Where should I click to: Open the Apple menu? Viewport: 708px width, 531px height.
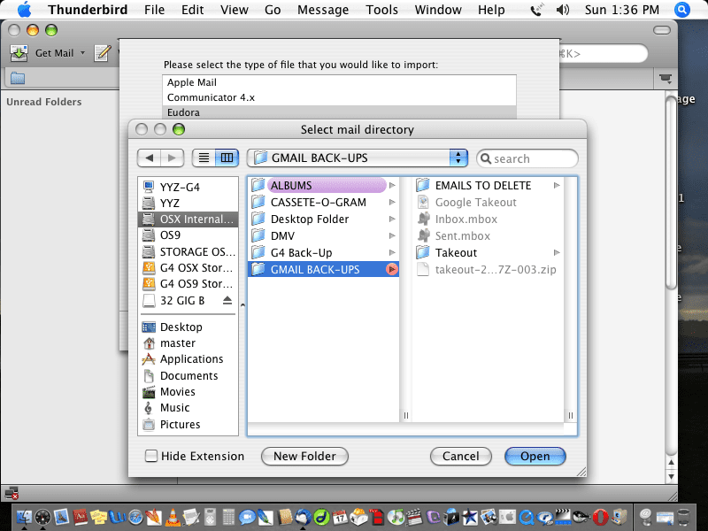24,10
